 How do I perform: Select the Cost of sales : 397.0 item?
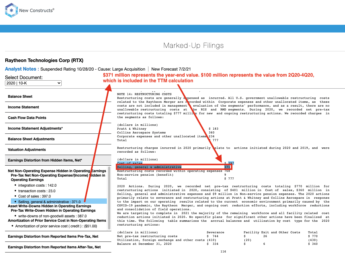(x=34, y=196)
